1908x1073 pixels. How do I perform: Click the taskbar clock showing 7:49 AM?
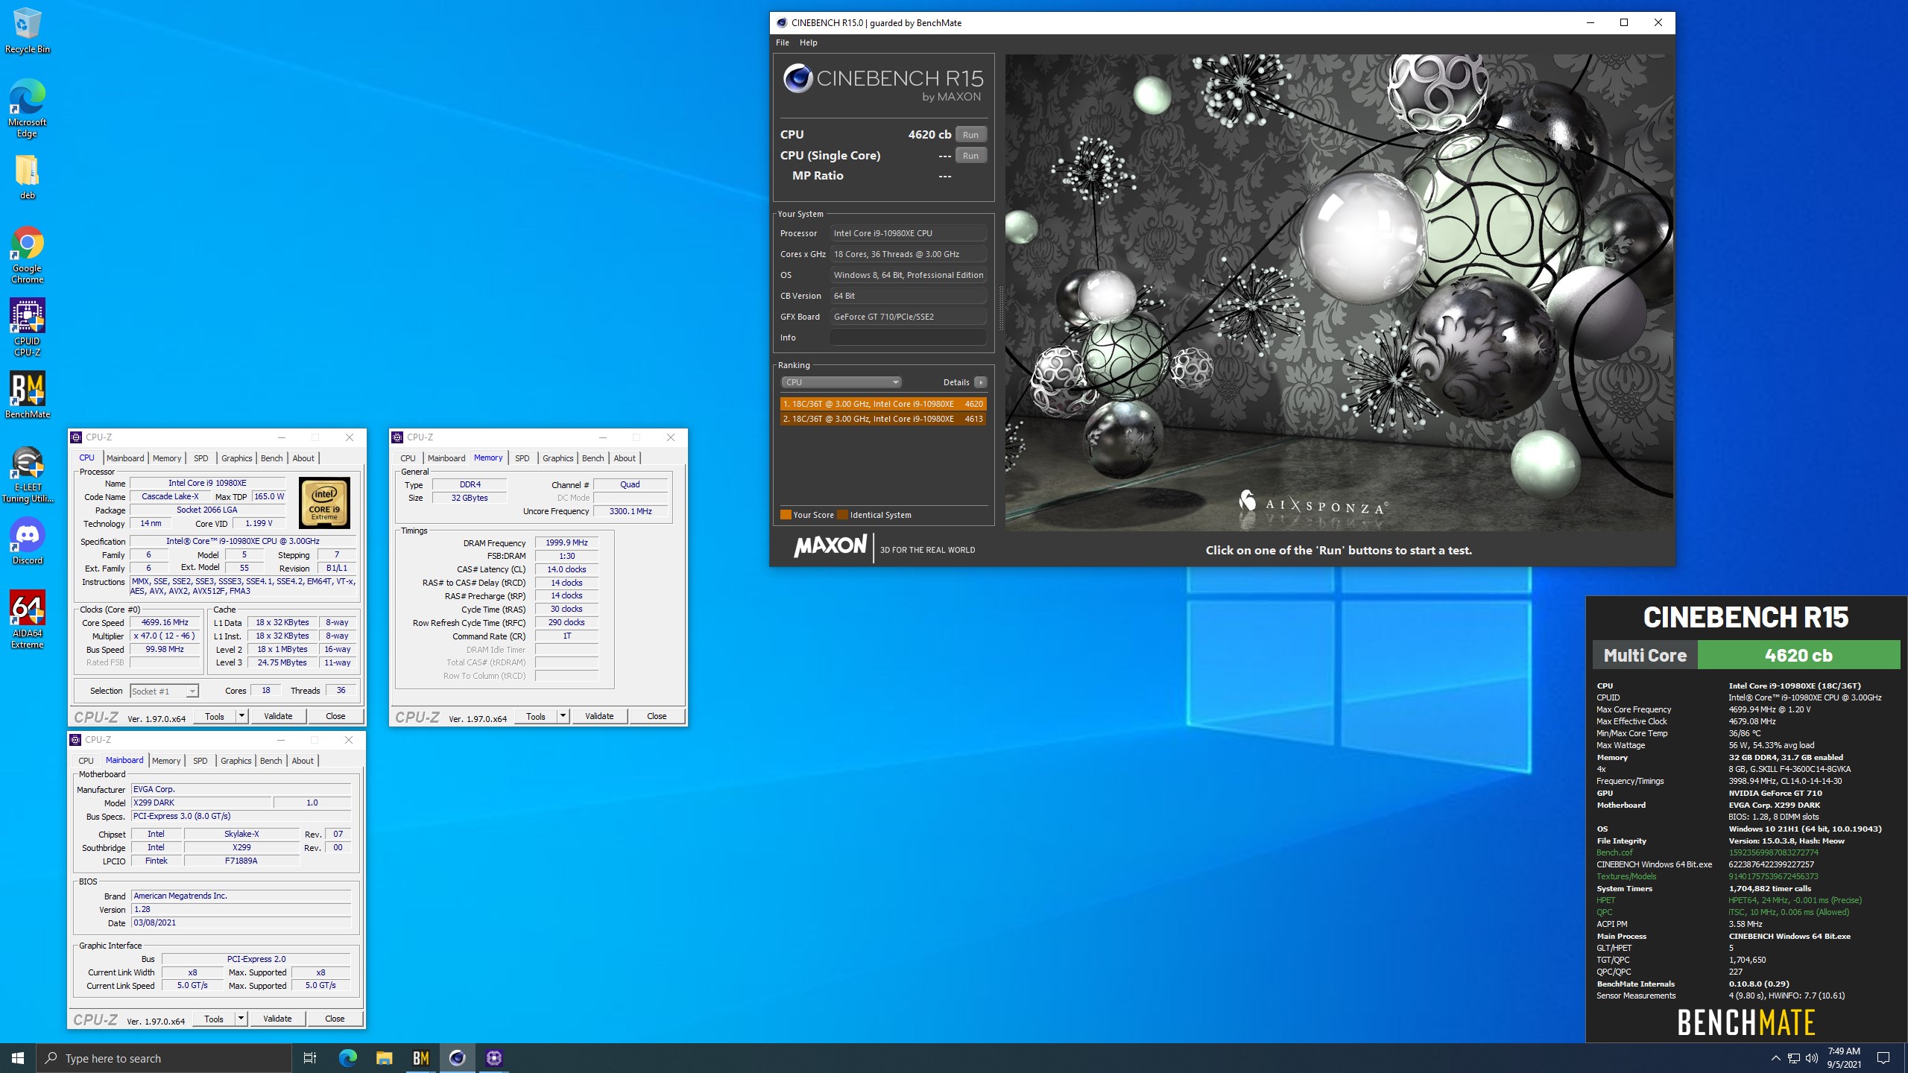point(1844,1058)
